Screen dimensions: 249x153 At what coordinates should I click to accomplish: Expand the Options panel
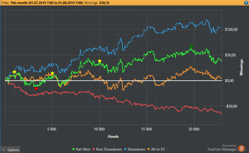[10, 150]
